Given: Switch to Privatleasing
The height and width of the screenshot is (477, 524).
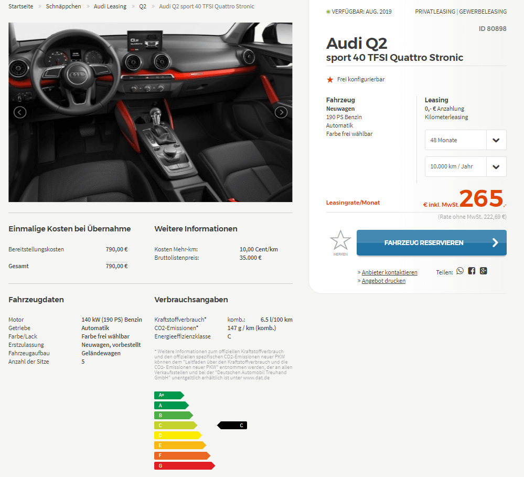Looking at the screenshot, I should coord(435,12).
